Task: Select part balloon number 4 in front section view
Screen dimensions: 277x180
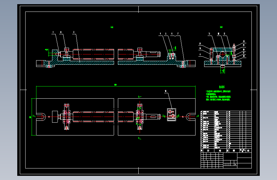Action: pyautogui.click(x=160, y=34)
